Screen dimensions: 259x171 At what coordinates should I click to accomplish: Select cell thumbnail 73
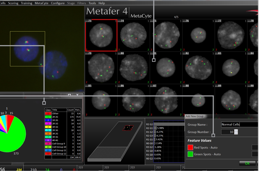101,35
